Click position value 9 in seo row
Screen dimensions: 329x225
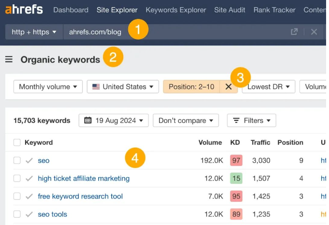click(x=301, y=161)
